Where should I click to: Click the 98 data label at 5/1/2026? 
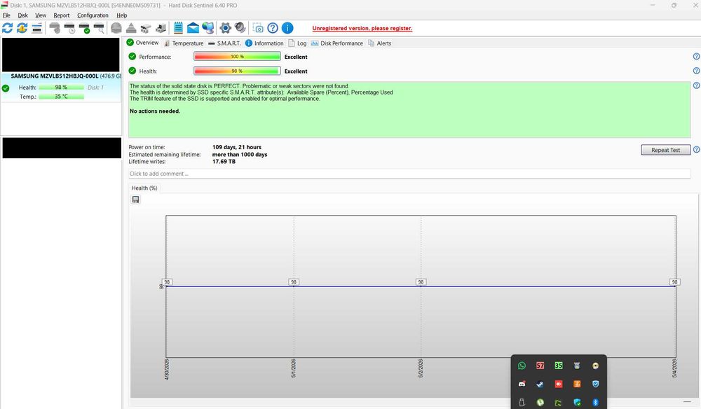(x=294, y=282)
